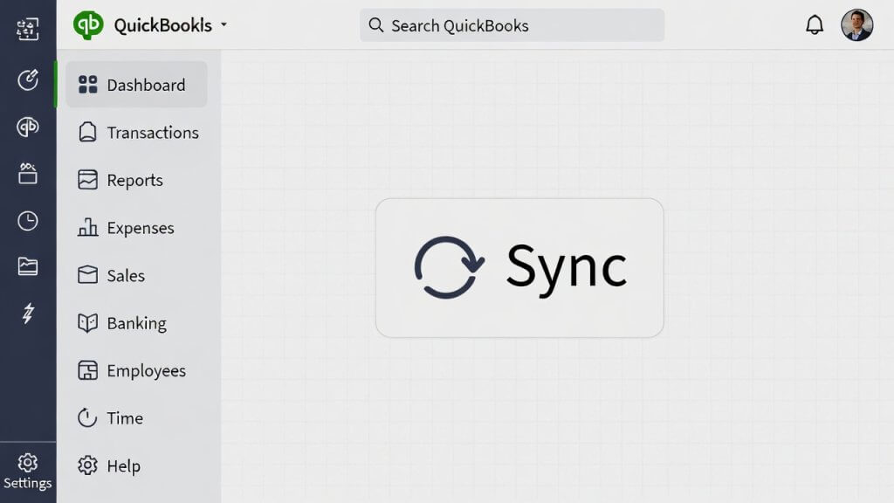Select the pie-chart icon near the top rail

tap(27, 79)
